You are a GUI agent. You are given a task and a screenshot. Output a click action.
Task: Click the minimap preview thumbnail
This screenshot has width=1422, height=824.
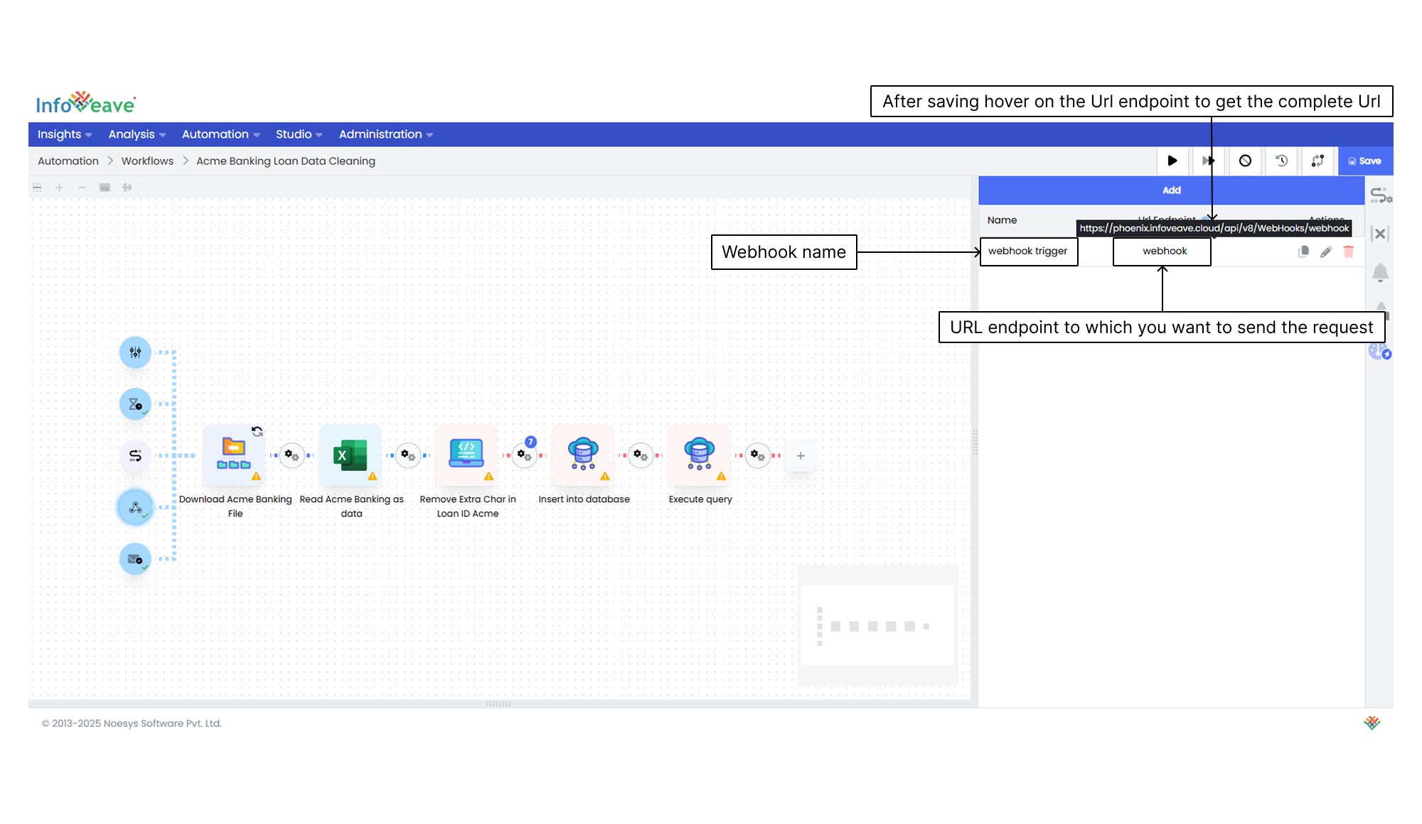pos(877,625)
